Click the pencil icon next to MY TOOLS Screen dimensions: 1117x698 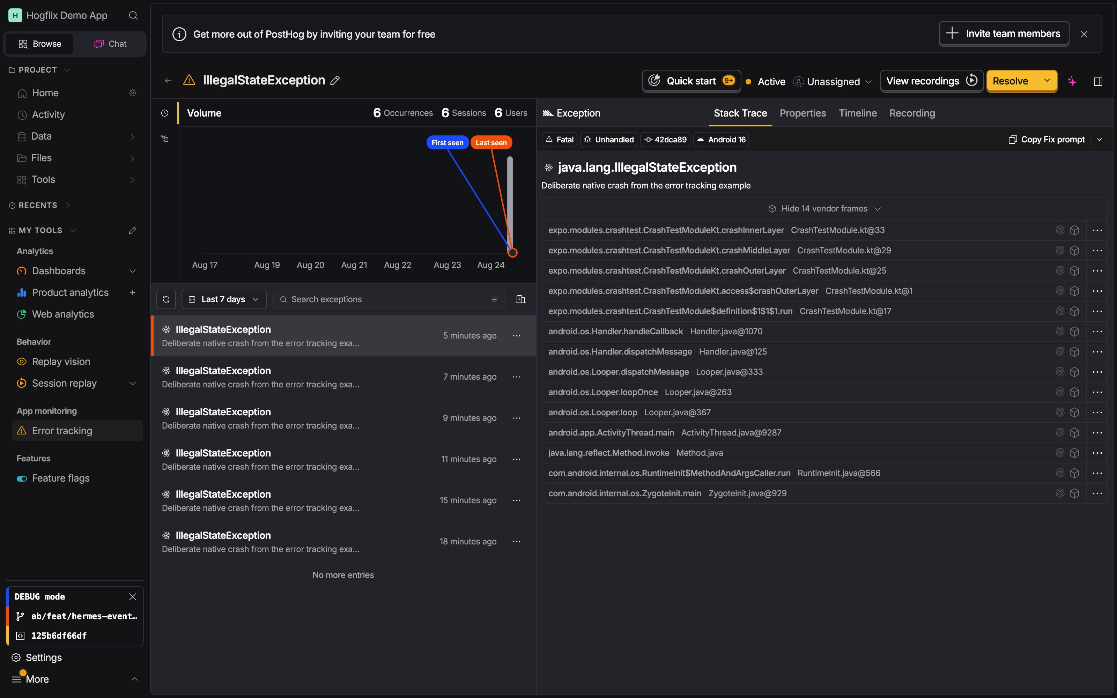133,230
